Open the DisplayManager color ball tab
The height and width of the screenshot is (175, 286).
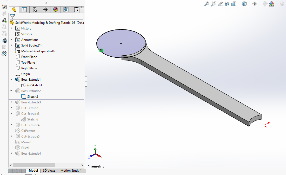tap(55, 10)
